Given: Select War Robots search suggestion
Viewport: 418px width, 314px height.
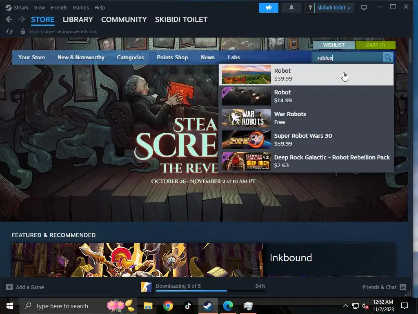Looking at the screenshot, I should [x=306, y=118].
